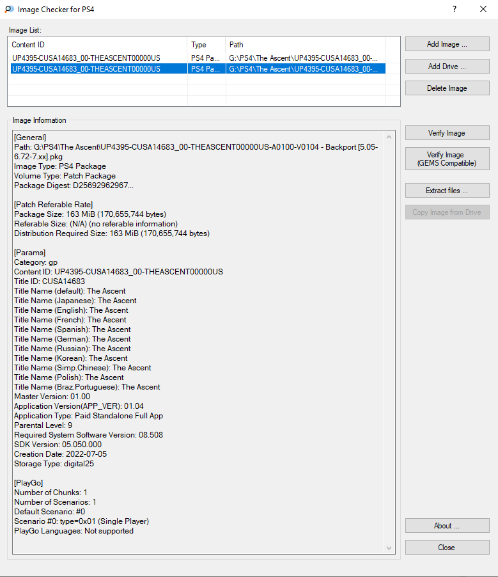Screen dimensions: 498x577
Task: Select the highlighted image list row
Action: click(198, 69)
